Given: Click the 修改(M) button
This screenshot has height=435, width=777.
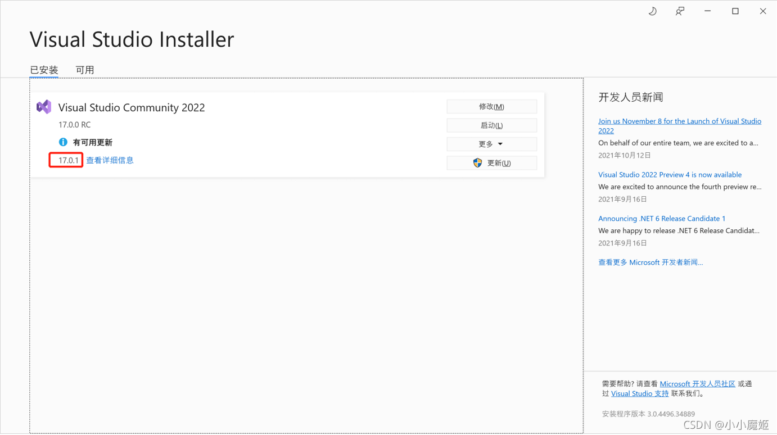Looking at the screenshot, I should (491, 106).
